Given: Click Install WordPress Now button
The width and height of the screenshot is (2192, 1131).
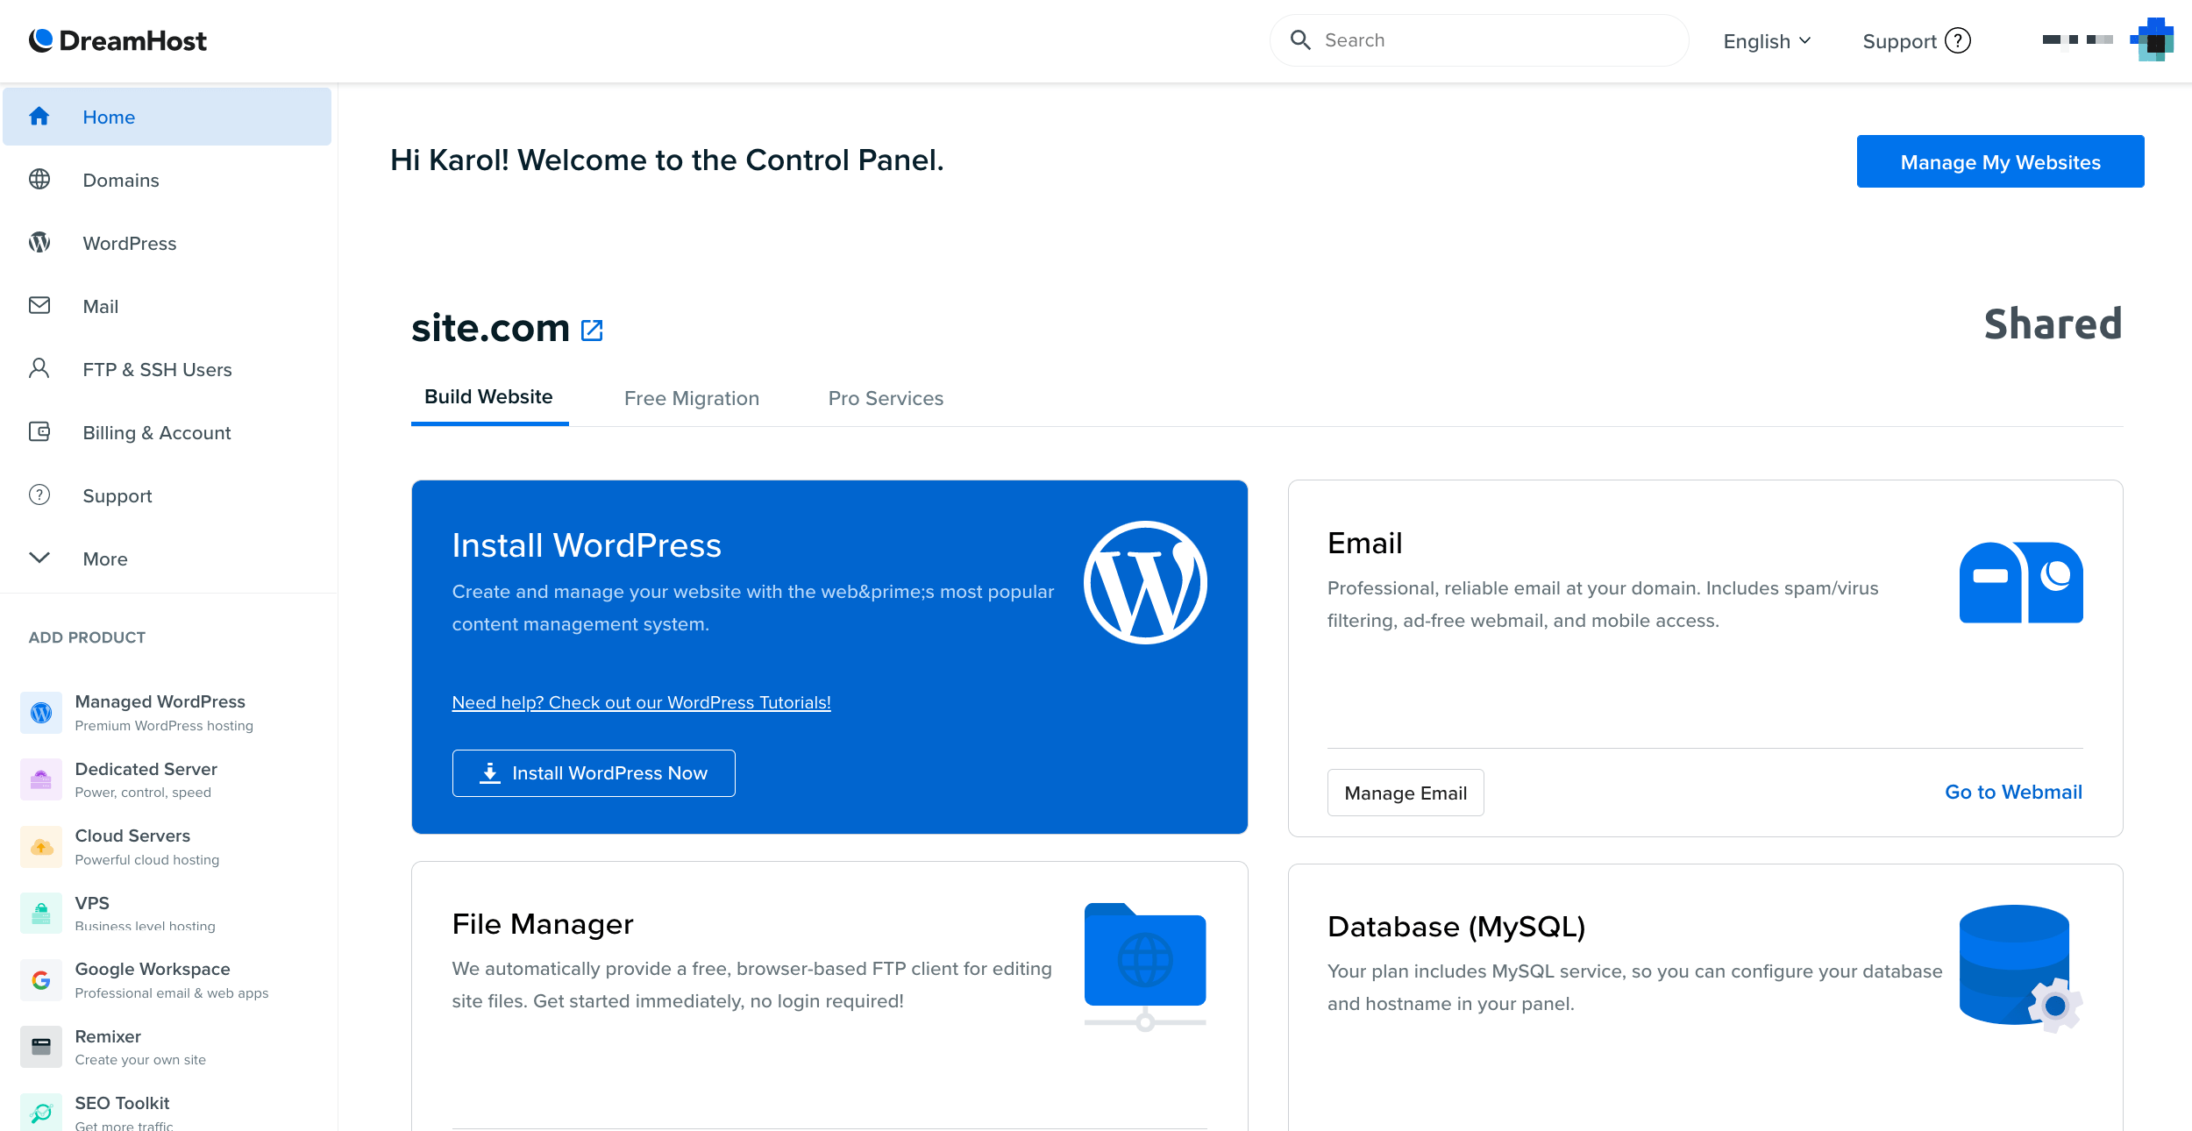Looking at the screenshot, I should [x=594, y=773].
